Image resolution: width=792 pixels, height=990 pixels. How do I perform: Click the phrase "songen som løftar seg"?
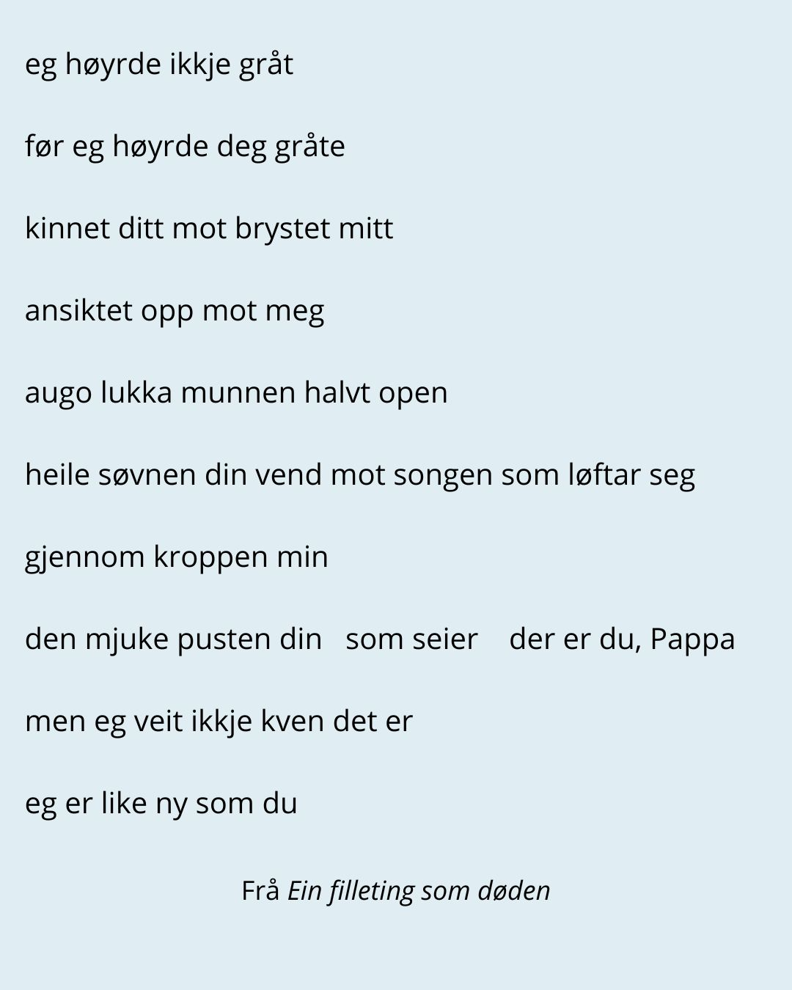tap(544, 475)
